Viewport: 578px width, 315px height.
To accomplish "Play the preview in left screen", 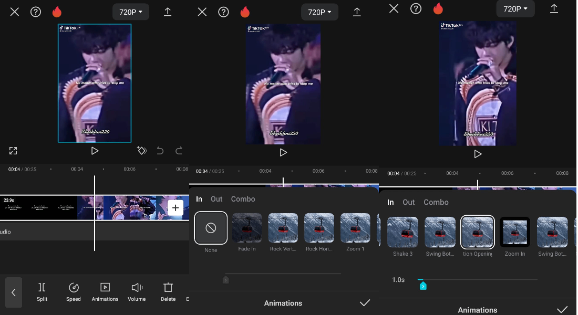I will [95, 151].
